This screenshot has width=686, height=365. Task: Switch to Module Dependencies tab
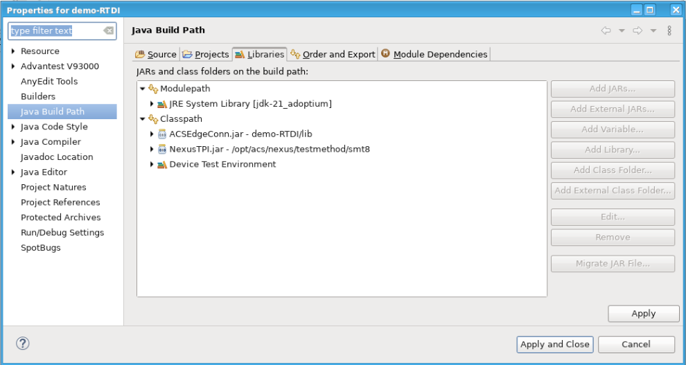[x=434, y=54]
